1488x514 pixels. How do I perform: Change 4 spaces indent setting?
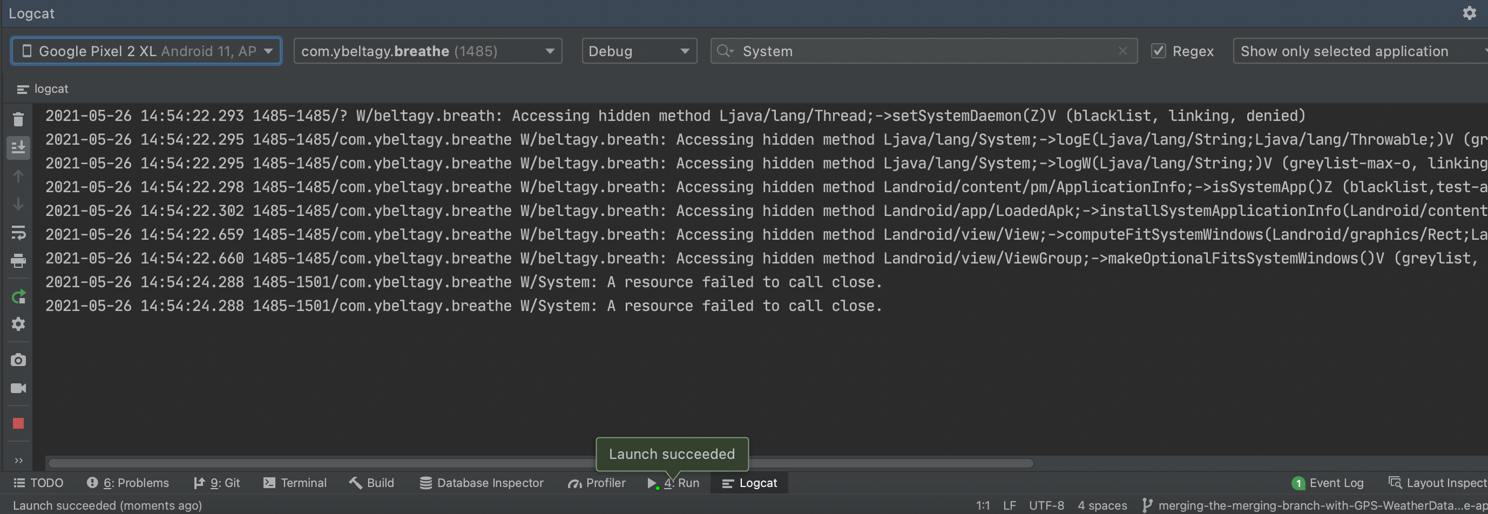click(x=1102, y=505)
